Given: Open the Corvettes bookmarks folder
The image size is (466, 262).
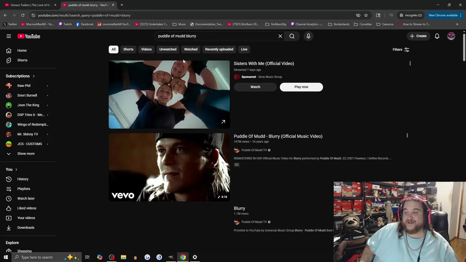Looking at the screenshot, I should [x=363, y=24].
